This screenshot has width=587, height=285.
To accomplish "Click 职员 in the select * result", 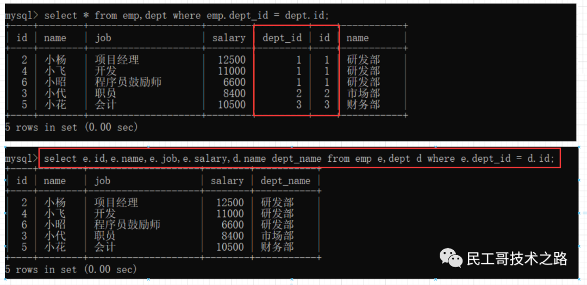I will click(105, 93).
